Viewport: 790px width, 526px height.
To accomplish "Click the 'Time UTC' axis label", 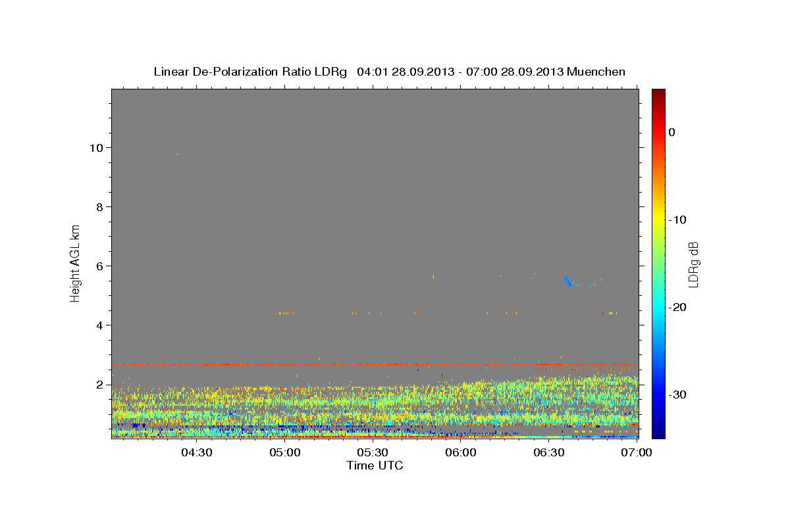I will click(x=375, y=466).
